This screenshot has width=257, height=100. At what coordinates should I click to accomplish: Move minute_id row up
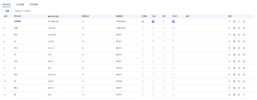[239, 35]
